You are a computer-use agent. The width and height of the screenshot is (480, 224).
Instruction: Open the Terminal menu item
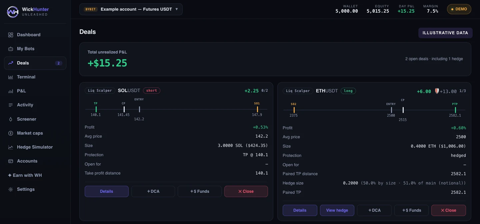(35, 77)
